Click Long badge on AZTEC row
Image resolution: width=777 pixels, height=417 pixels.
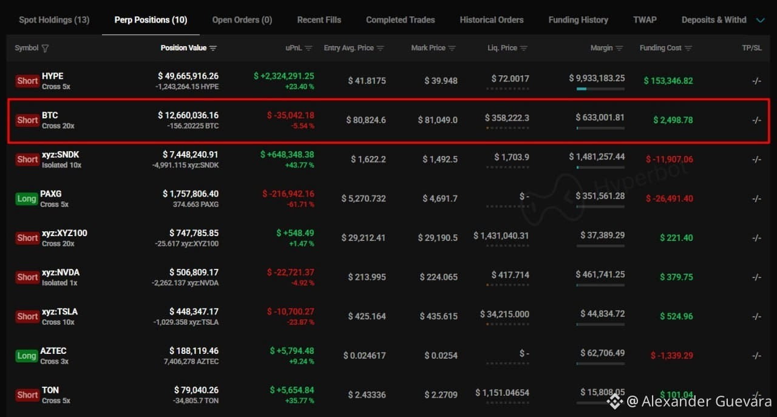pyautogui.click(x=27, y=356)
